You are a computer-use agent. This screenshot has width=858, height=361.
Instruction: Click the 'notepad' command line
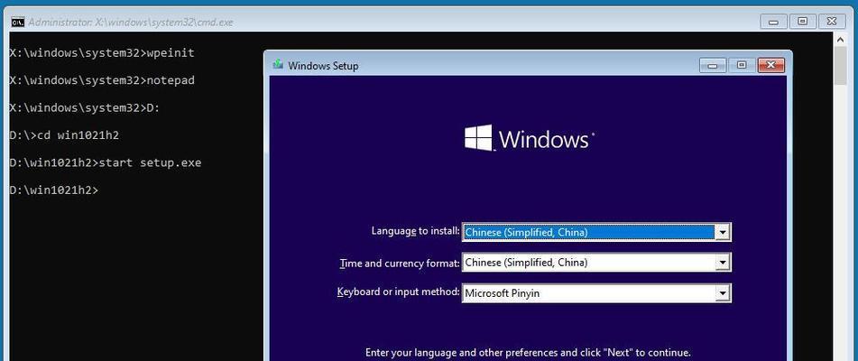click(102, 80)
